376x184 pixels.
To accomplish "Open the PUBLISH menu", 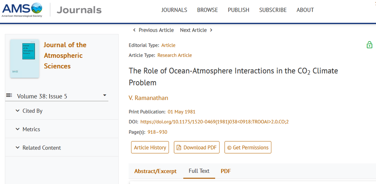I will pyautogui.click(x=238, y=10).
